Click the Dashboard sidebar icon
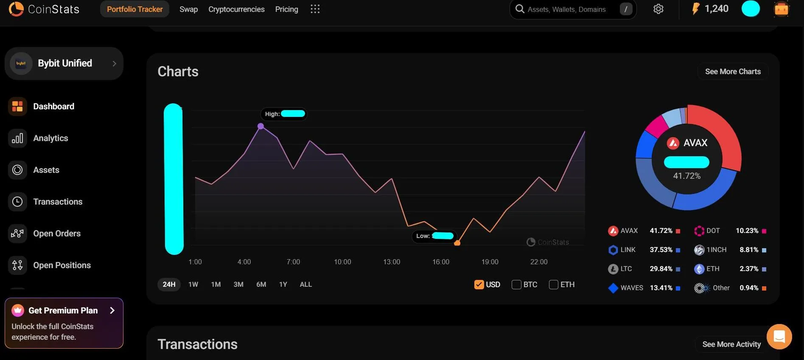The width and height of the screenshot is (804, 360). (x=17, y=106)
